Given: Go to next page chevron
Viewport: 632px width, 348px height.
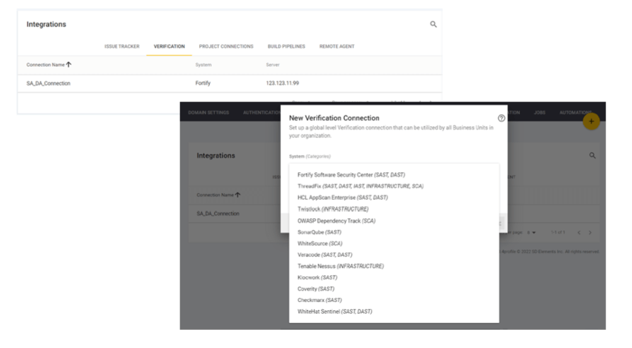Looking at the screenshot, I should point(590,233).
